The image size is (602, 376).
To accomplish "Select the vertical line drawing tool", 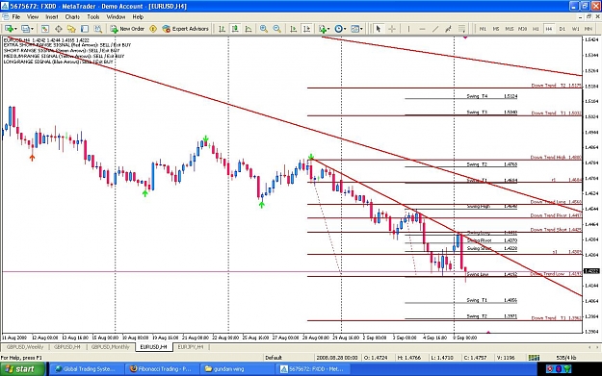I will pos(408,29).
